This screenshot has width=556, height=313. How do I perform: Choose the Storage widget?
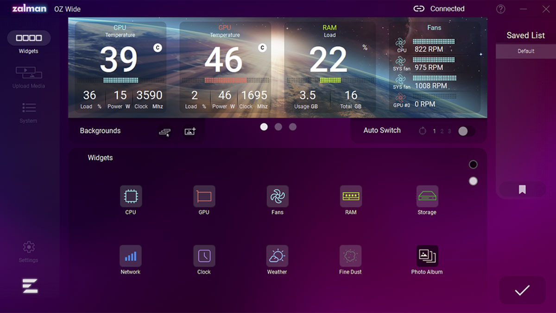(427, 196)
